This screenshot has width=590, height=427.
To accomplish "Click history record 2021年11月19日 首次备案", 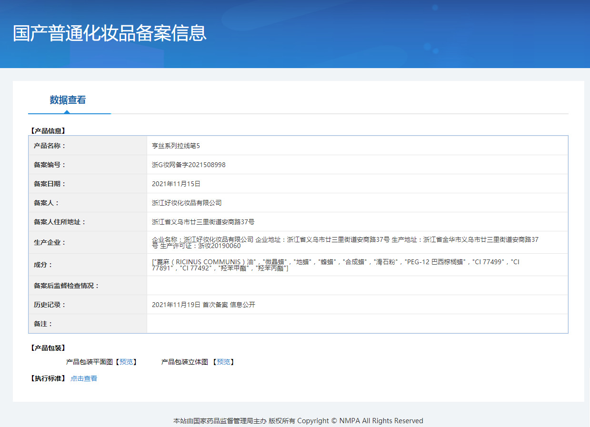I will click(x=203, y=305).
